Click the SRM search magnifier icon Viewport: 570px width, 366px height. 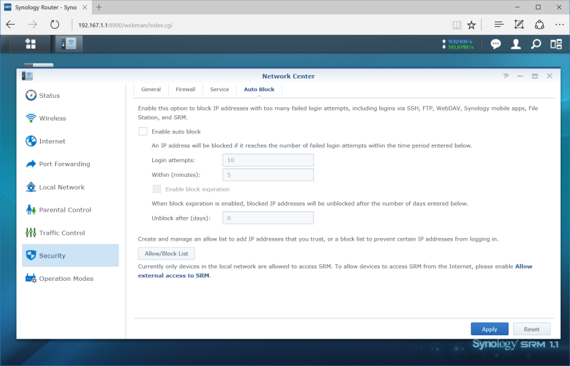536,44
